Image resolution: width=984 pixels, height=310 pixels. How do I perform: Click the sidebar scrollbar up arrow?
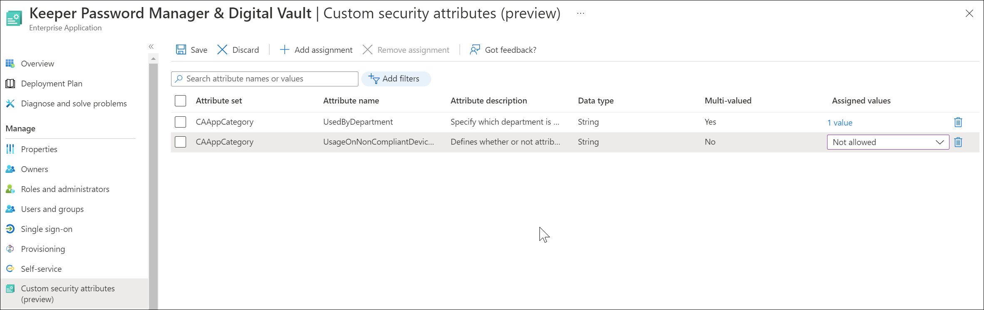point(153,59)
